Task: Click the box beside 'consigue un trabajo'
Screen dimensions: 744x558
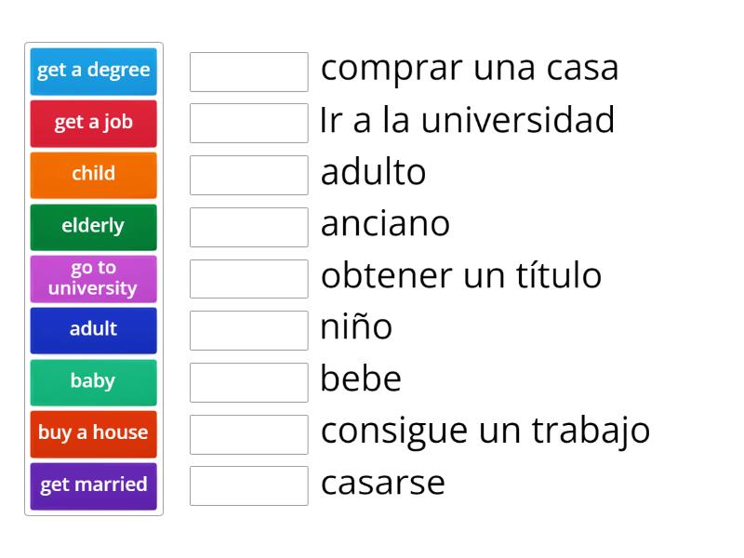Action: (x=248, y=432)
